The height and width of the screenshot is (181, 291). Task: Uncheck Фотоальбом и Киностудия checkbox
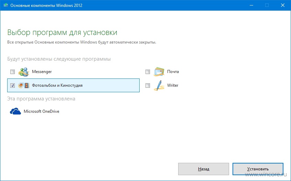coord(12,85)
